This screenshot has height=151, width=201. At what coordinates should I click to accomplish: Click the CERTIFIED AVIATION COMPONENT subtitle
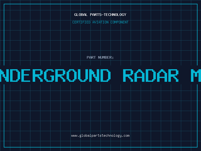coord(100,22)
